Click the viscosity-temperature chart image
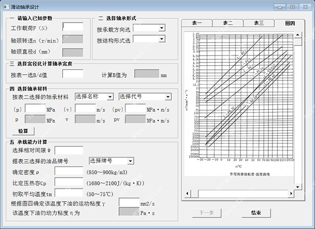This screenshot has width=315, height=229. click(239, 104)
